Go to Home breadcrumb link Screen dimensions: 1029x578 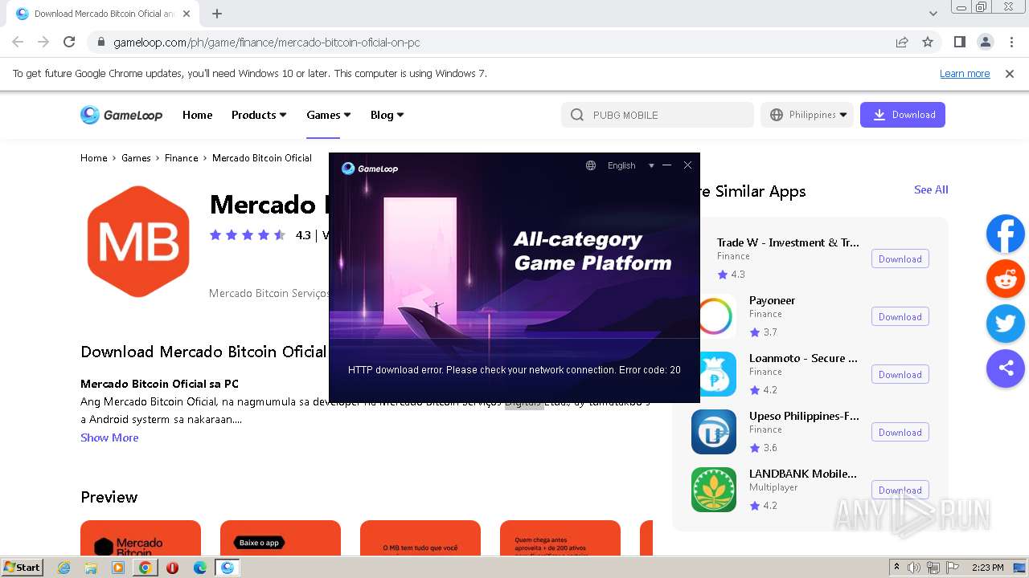pos(94,158)
